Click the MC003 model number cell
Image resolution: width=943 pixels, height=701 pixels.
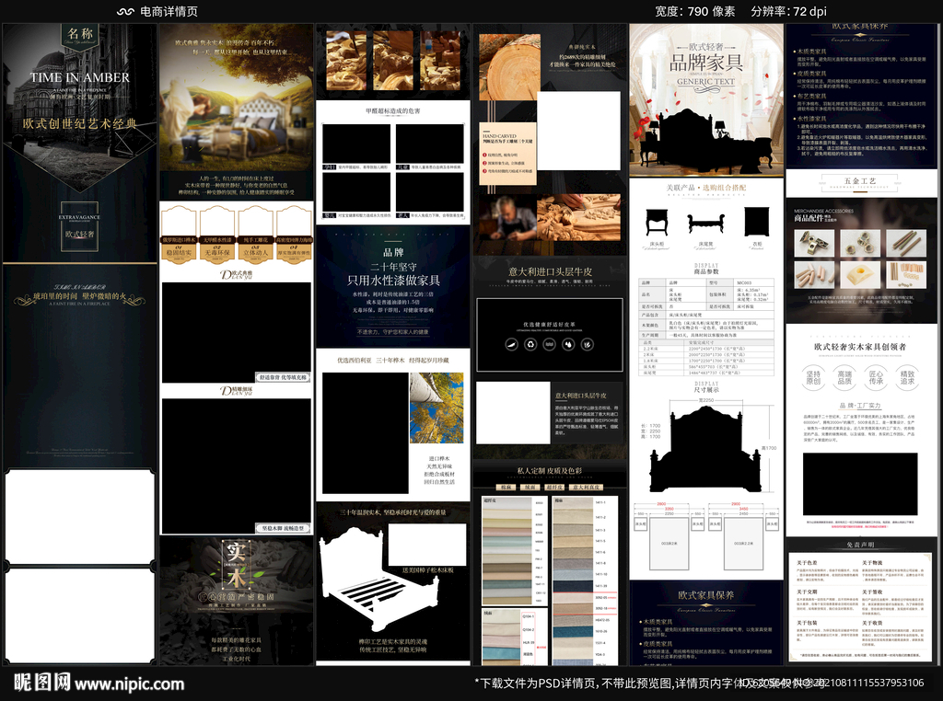744,282
